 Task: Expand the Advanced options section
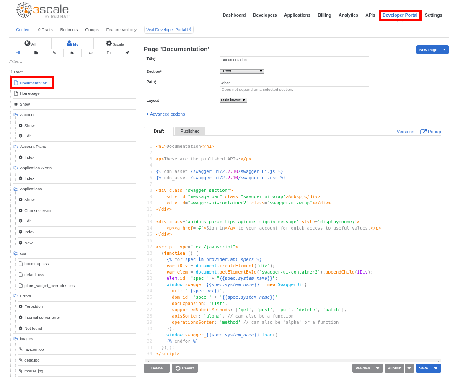click(166, 114)
